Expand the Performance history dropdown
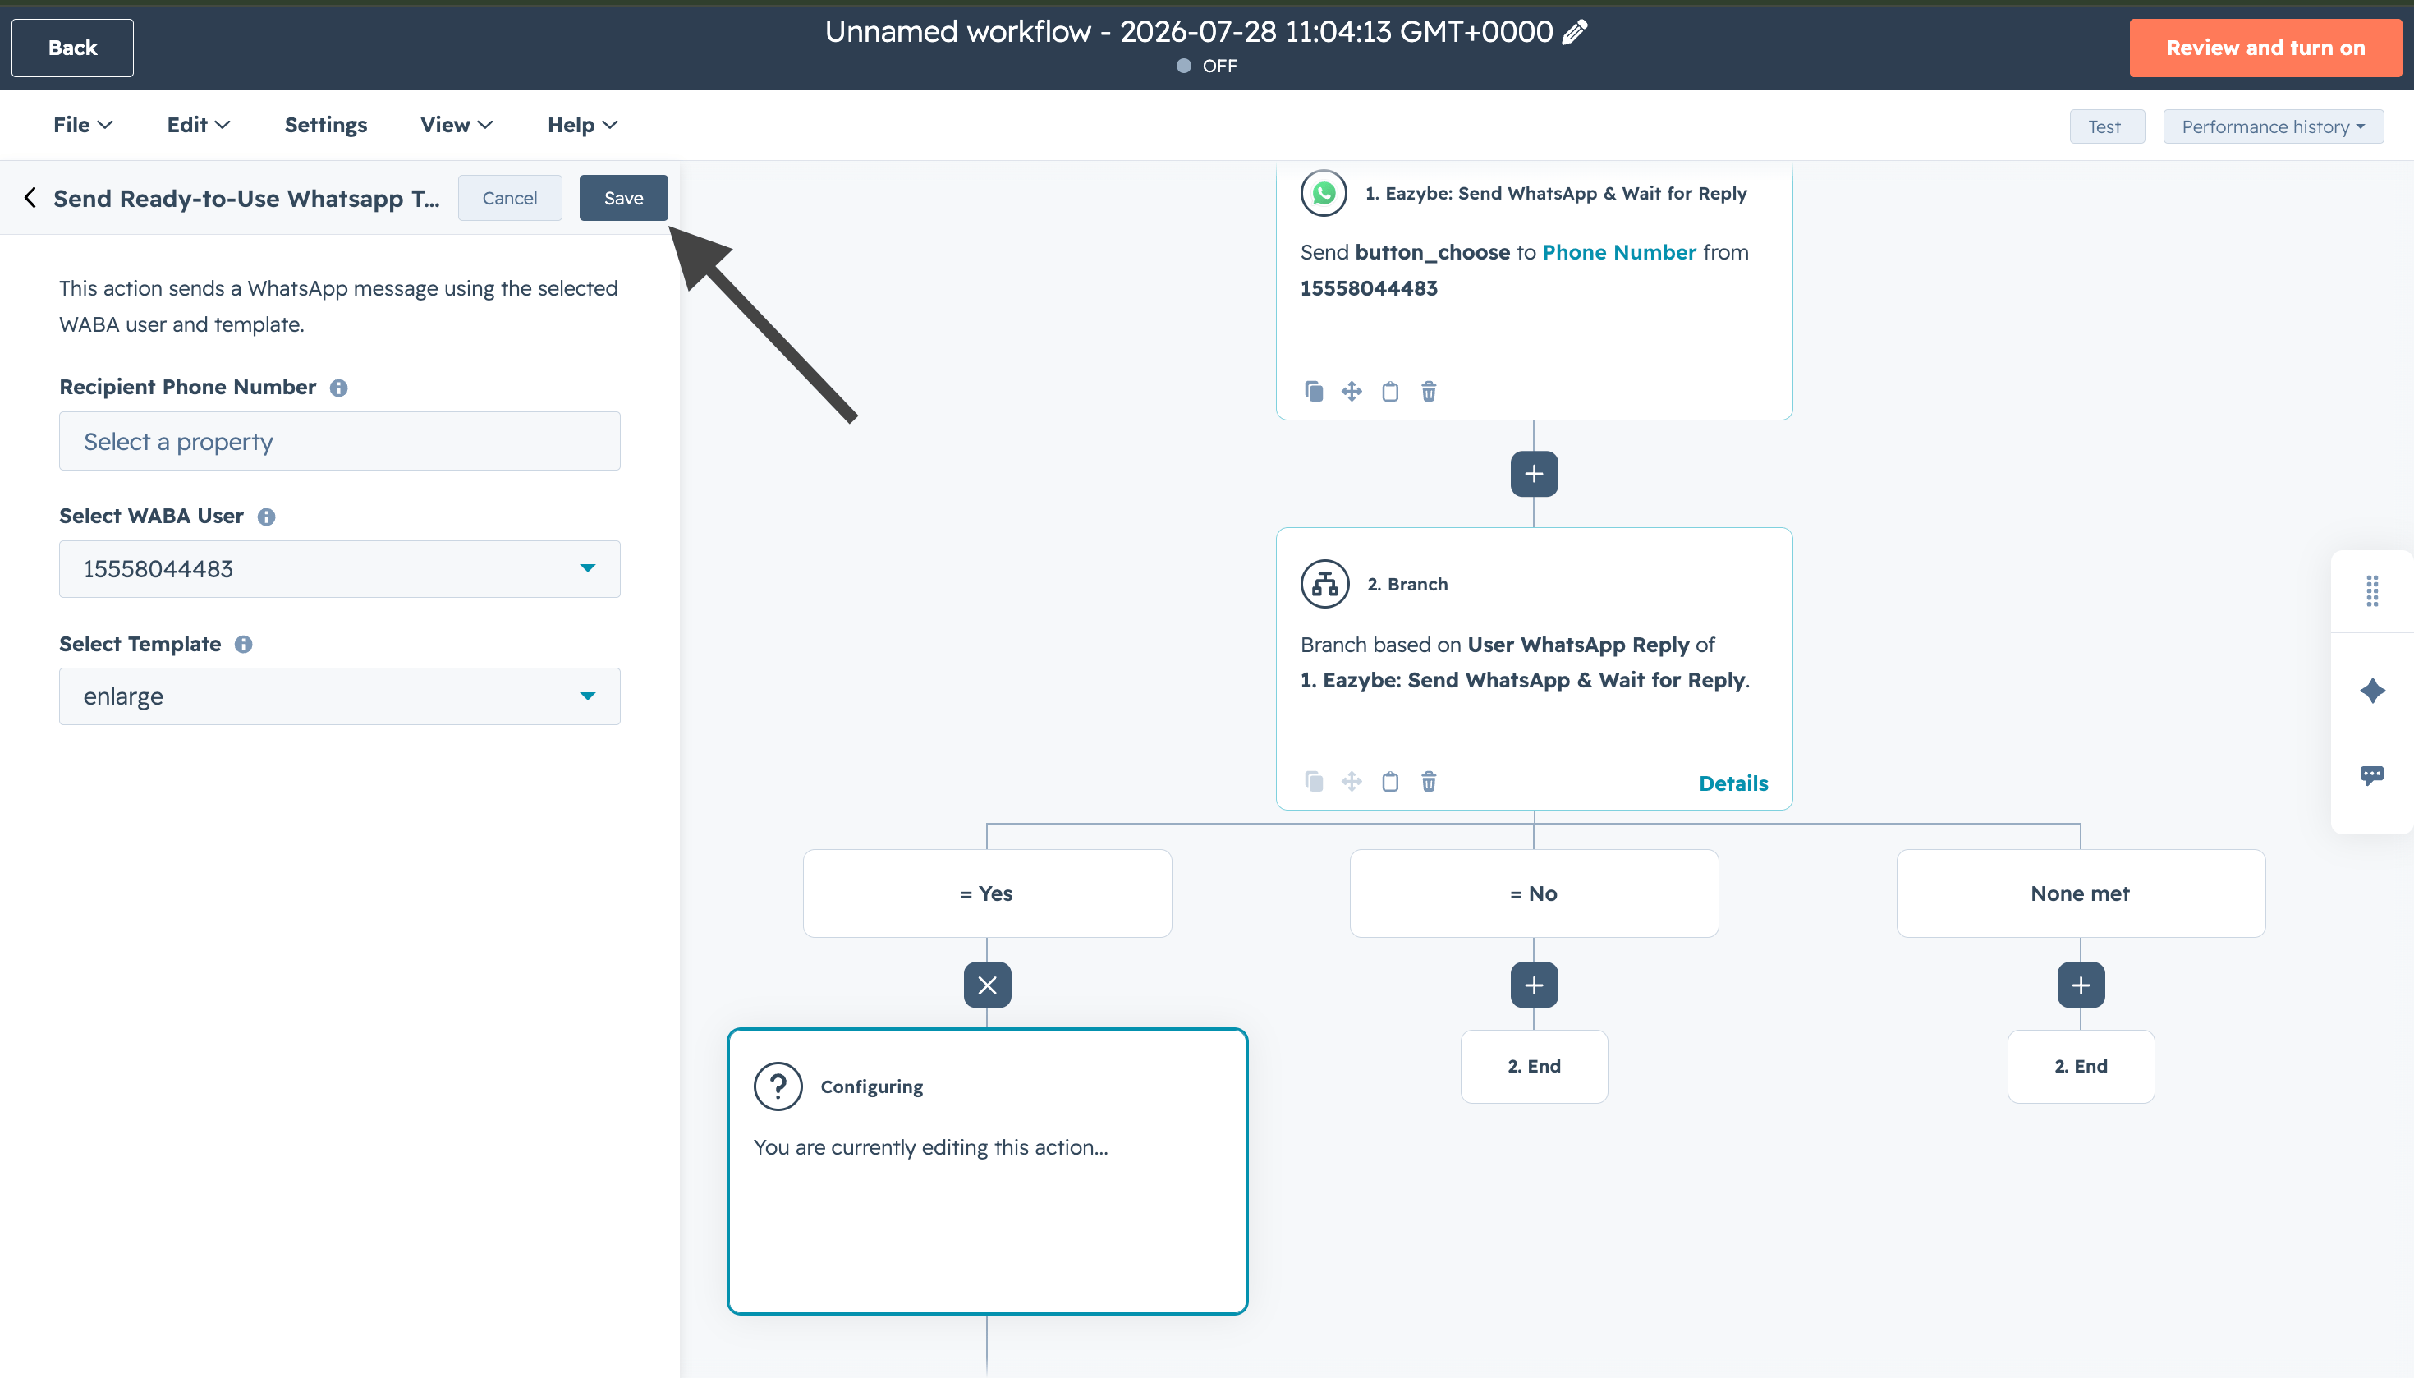Image resolution: width=2414 pixels, height=1378 pixels. pos(2273,126)
